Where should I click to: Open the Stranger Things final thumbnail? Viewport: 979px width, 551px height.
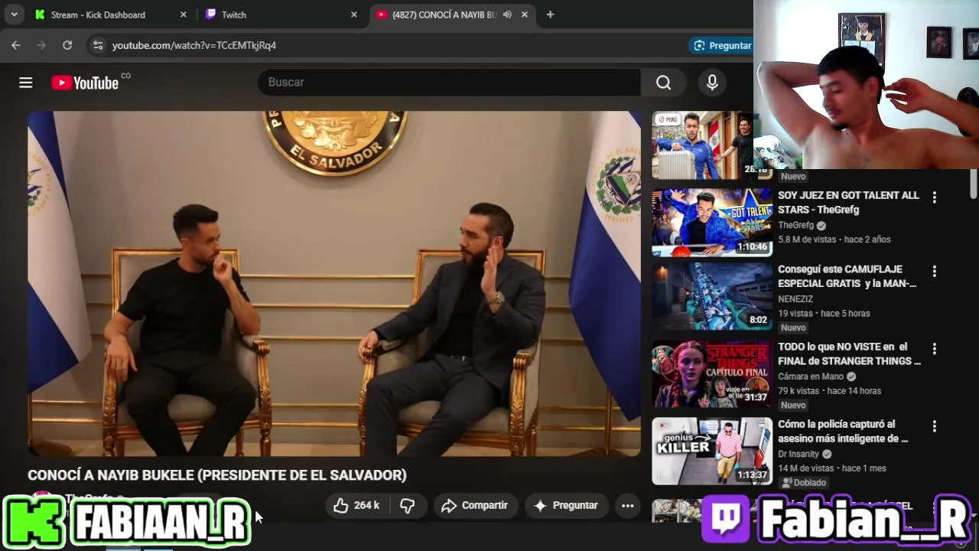(x=712, y=374)
